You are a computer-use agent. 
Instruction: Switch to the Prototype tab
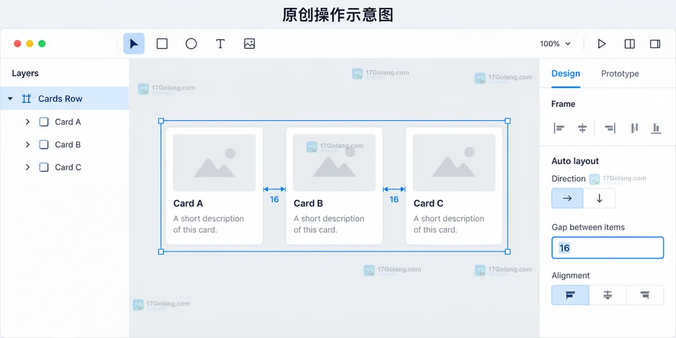point(620,74)
